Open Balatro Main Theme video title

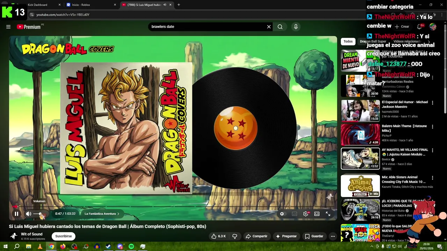coord(404,128)
